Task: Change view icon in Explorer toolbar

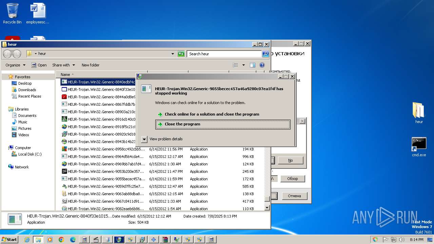Action: [x=235, y=65]
